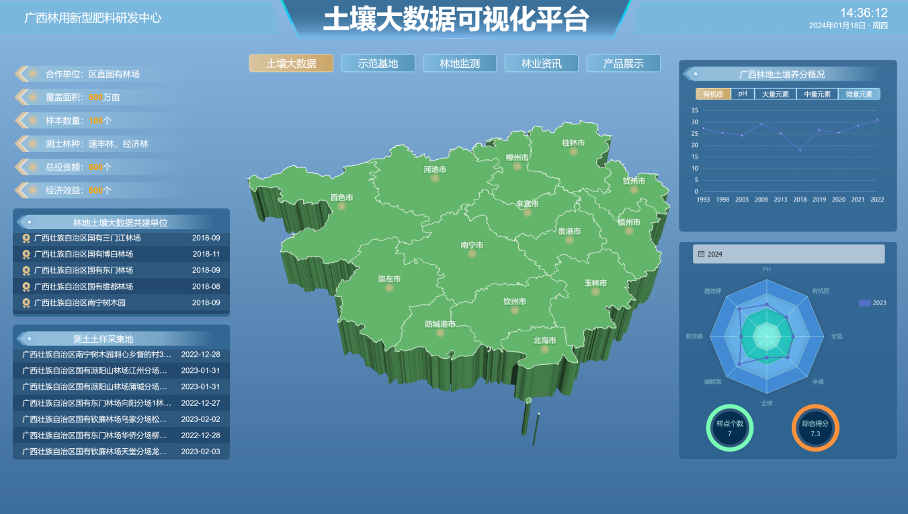Go to the 林地监测 tab

460,63
